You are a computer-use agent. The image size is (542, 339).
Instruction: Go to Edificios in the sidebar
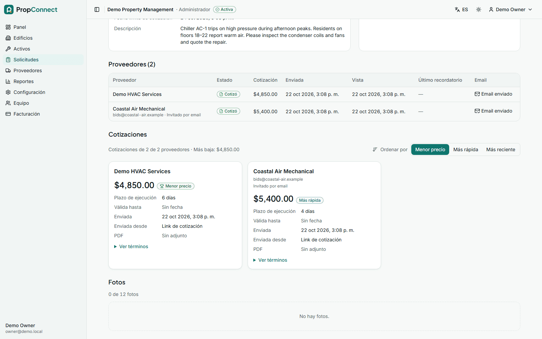(43, 38)
